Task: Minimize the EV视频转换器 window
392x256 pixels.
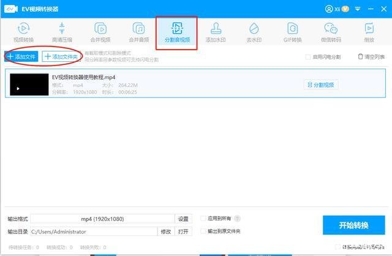Action: [x=371, y=9]
